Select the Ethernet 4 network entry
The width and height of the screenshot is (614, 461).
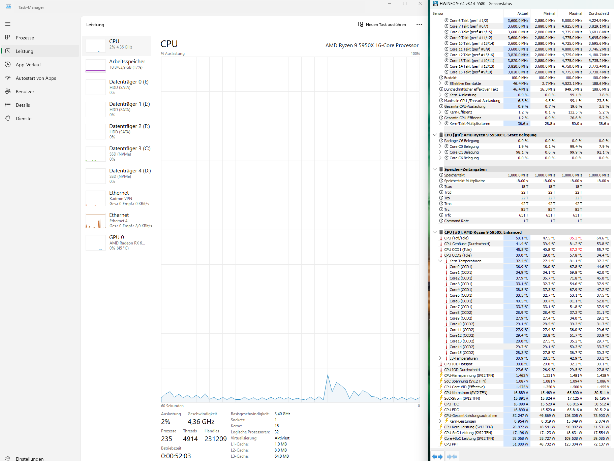pyautogui.click(x=117, y=220)
